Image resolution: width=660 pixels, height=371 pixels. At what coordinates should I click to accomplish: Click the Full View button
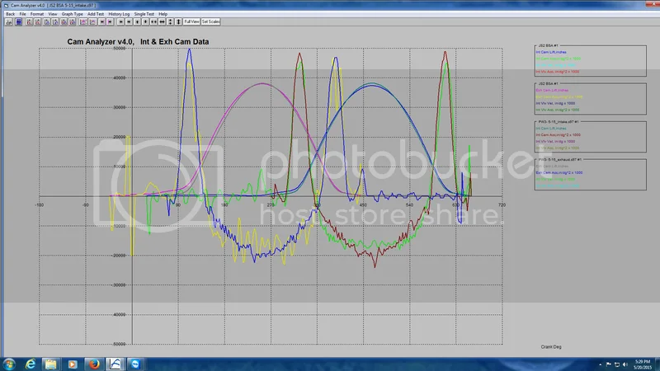point(191,21)
